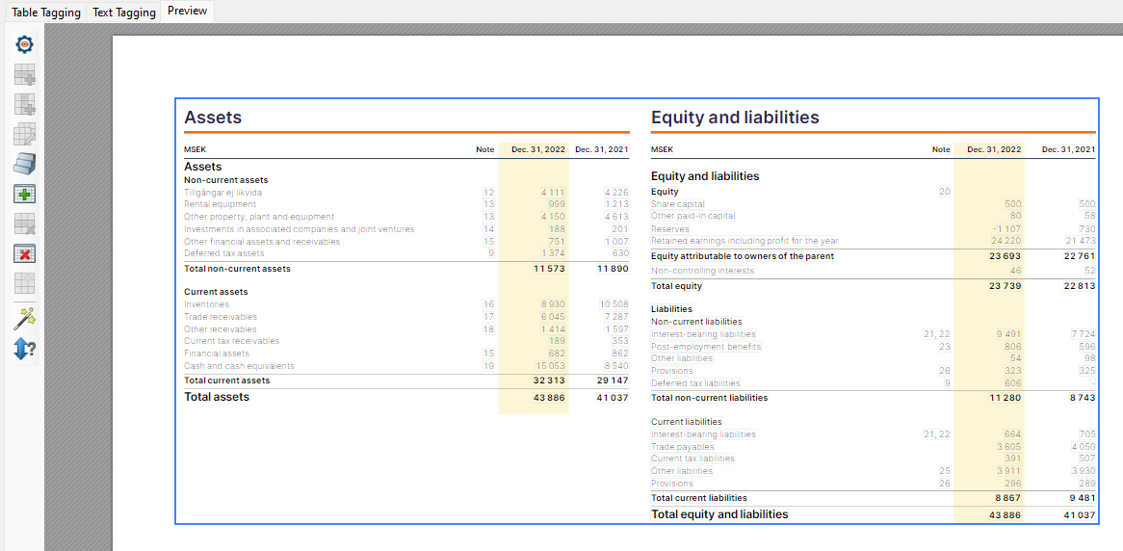
Task: Click the second grid with plus icon
Action: pos(25,104)
